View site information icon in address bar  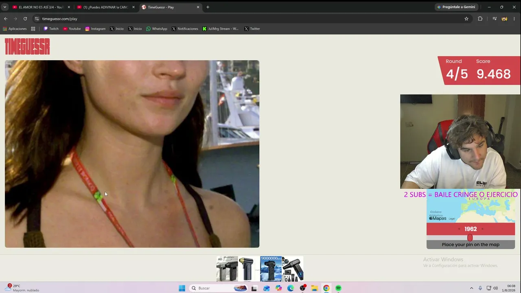(37, 19)
